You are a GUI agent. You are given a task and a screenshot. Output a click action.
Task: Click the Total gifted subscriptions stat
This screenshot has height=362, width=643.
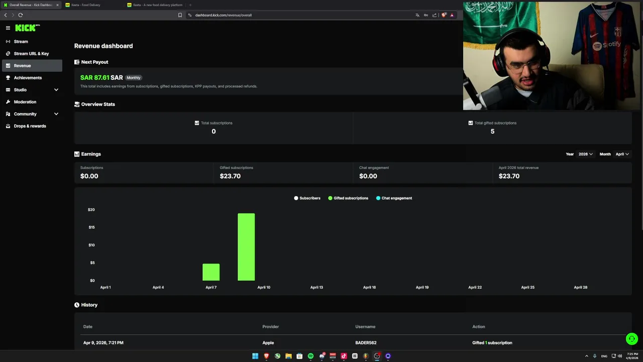tap(492, 127)
